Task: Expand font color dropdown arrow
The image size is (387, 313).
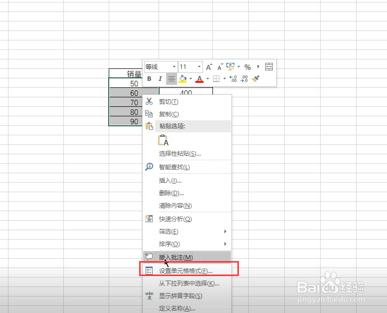Action: pos(207,79)
